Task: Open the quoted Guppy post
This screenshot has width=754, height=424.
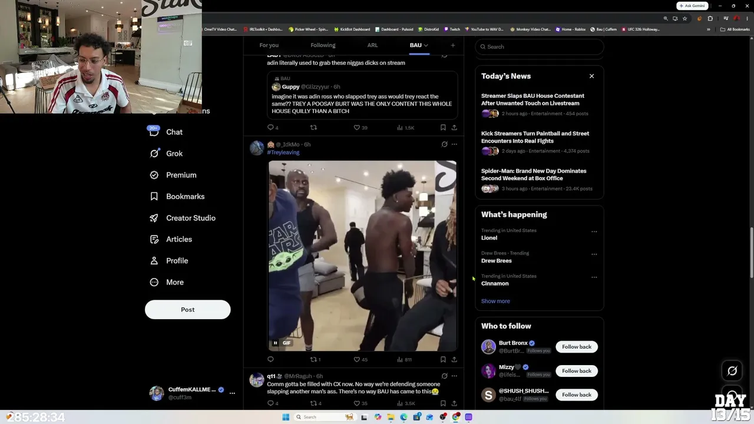Action: (x=362, y=94)
